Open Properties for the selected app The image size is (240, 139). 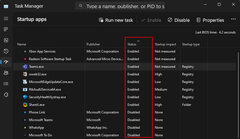210,20
